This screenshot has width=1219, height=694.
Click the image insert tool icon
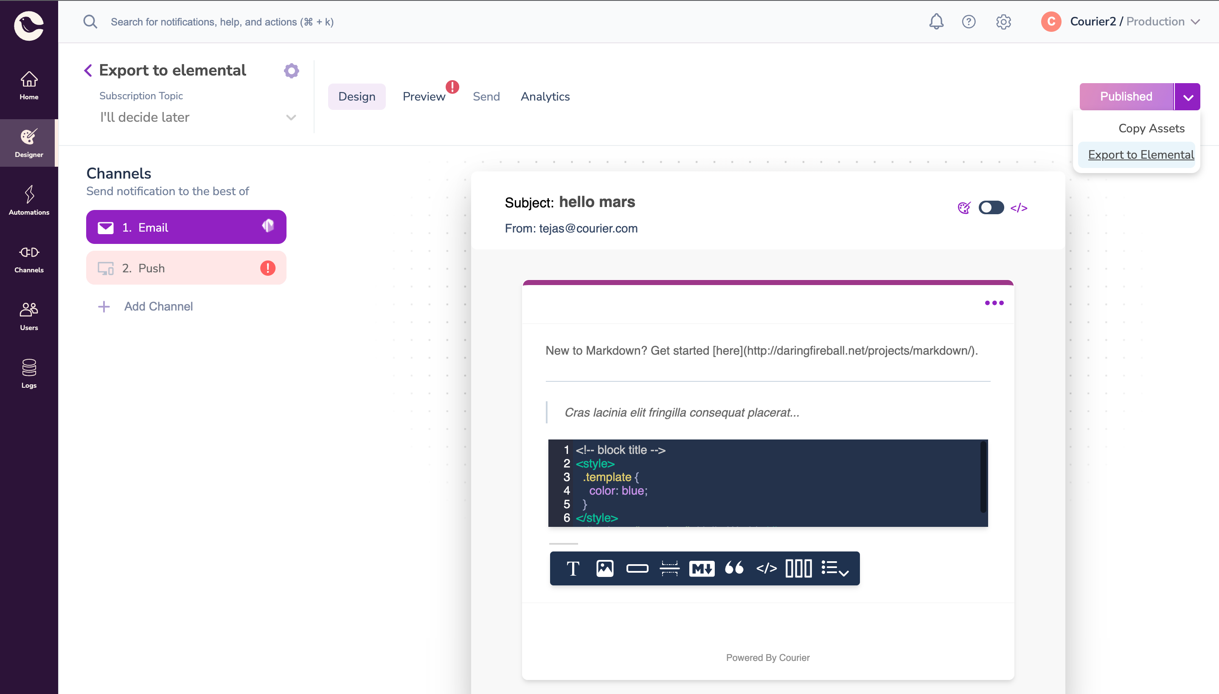click(604, 568)
